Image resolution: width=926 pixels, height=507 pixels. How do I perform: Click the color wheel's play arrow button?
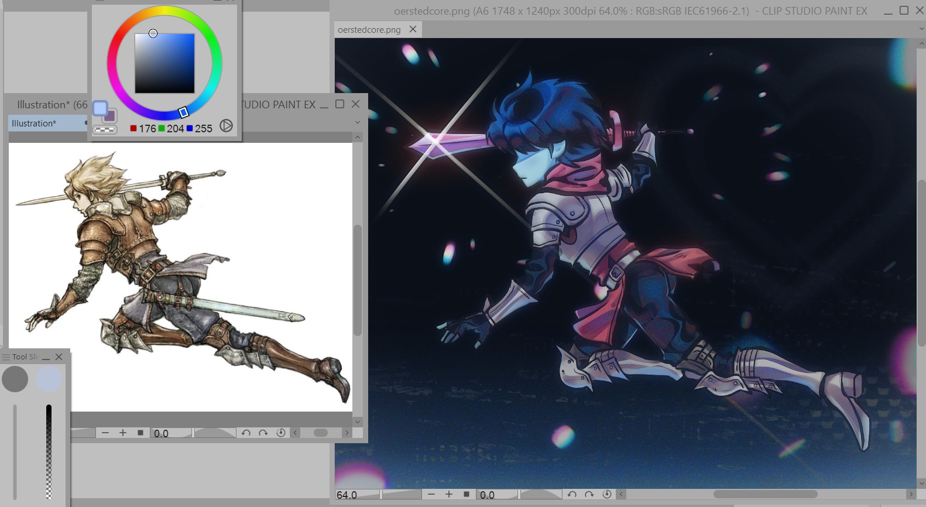pos(226,126)
